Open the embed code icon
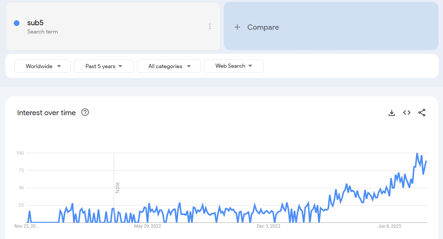The width and height of the screenshot is (443, 239). [x=407, y=113]
